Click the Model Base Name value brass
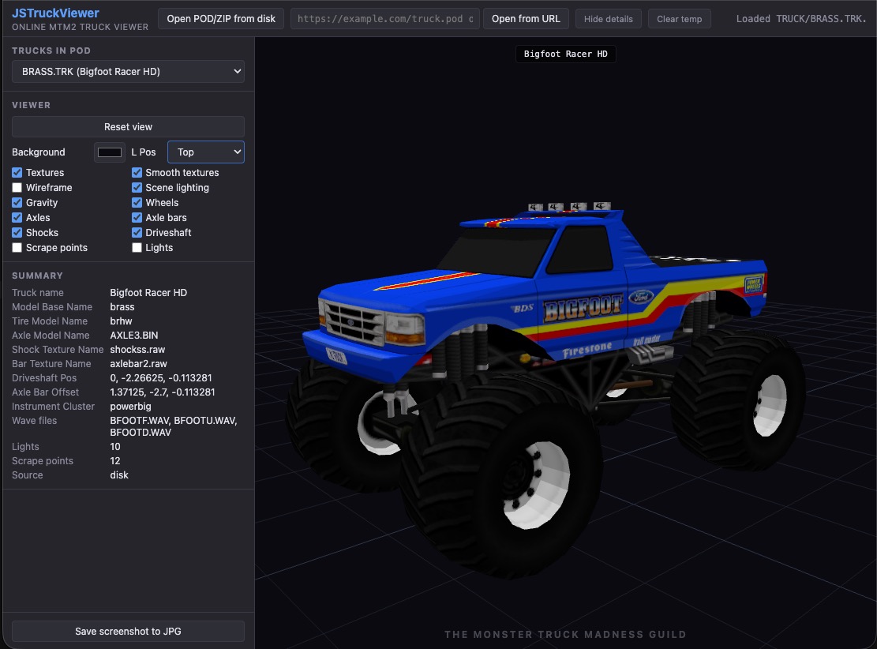This screenshot has width=877, height=649. point(122,306)
